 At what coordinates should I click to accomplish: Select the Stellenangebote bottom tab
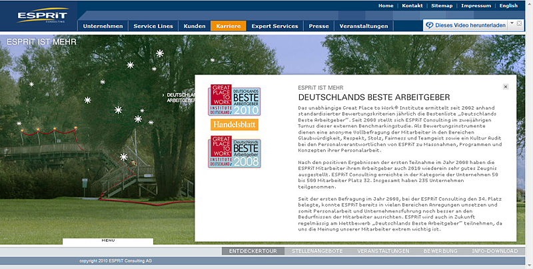(x=318, y=251)
